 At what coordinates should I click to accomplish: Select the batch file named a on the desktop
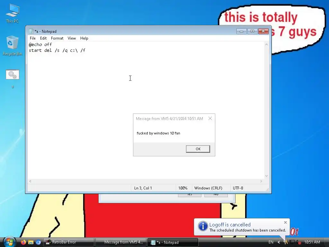click(13, 78)
